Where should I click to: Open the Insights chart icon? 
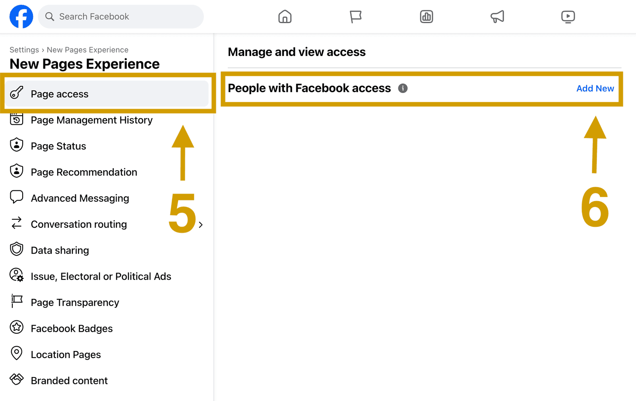pos(427,17)
